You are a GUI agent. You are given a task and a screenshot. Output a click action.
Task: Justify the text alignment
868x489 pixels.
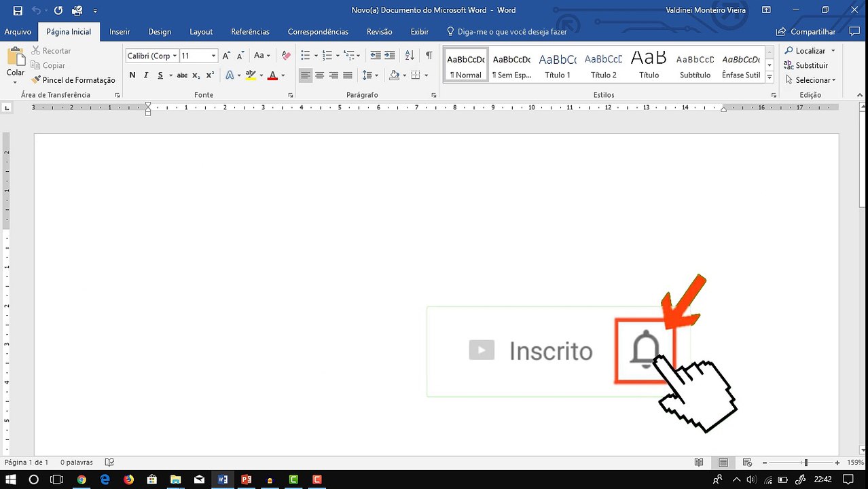tap(348, 75)
